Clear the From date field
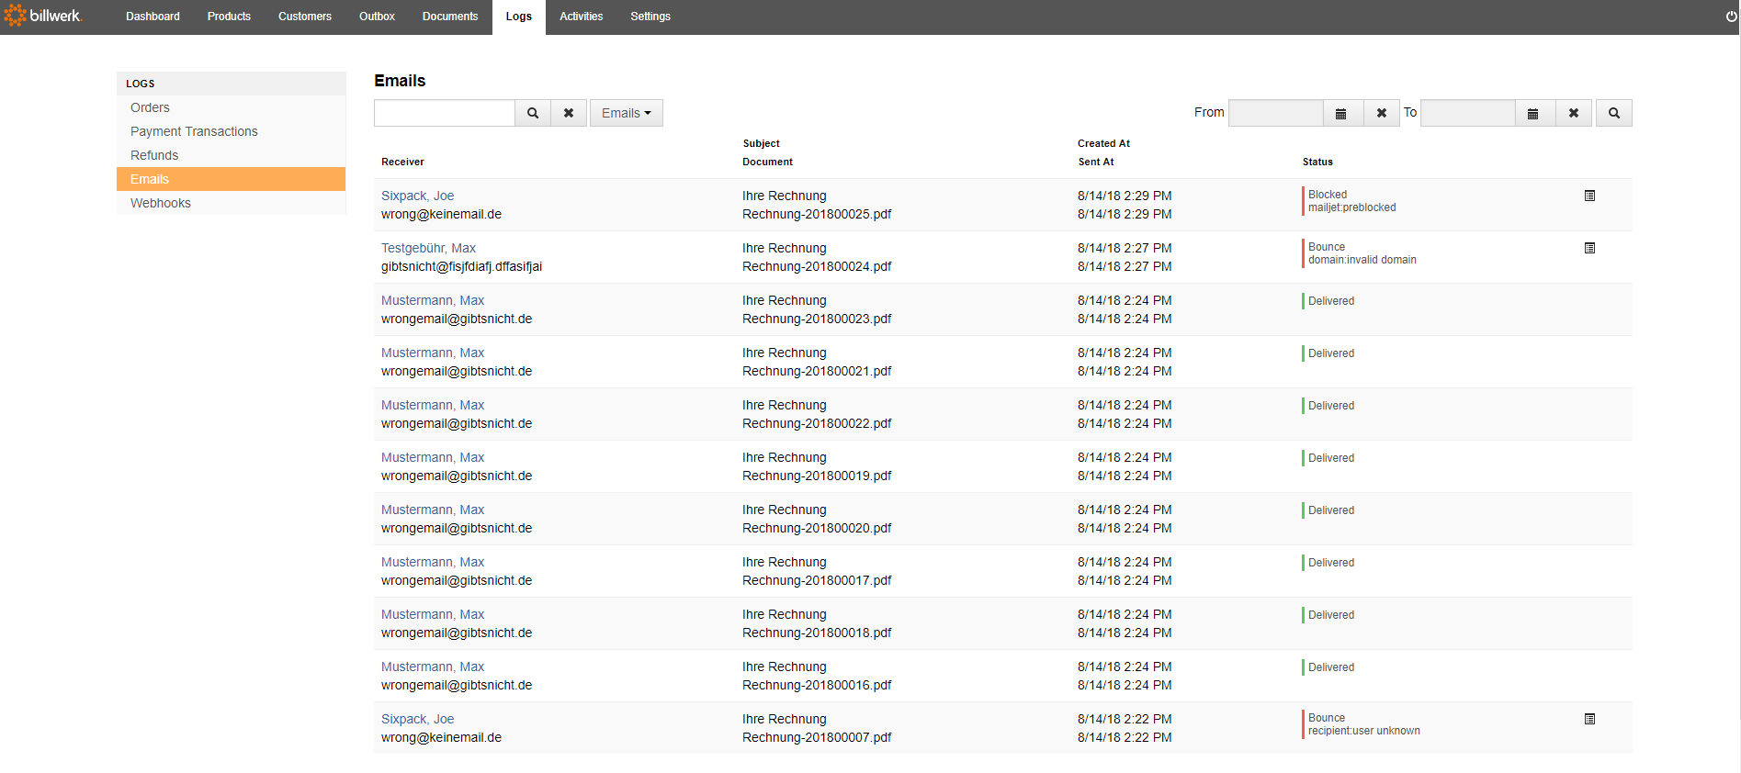The width and height of the screenshot is (1741, 773). pyautogui.click(x=1381, y=113)
